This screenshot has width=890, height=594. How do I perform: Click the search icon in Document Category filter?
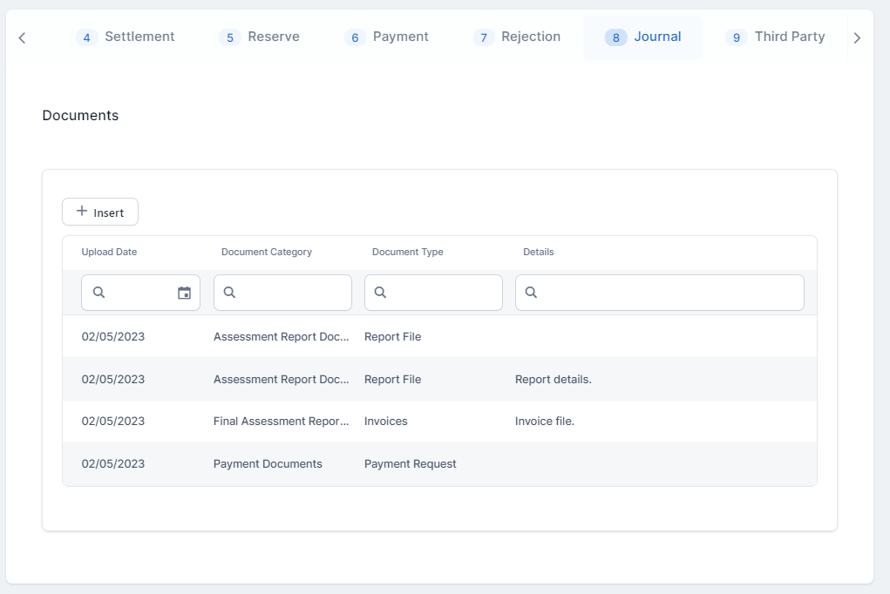(x=230, y=293)
